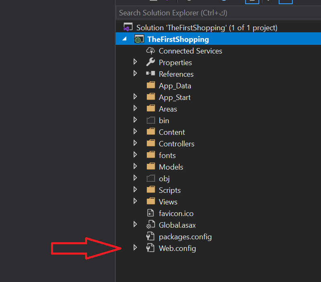This screenshot has width=321, height=282.
Task: Expand the fonts folder
Action: [135, 155]
